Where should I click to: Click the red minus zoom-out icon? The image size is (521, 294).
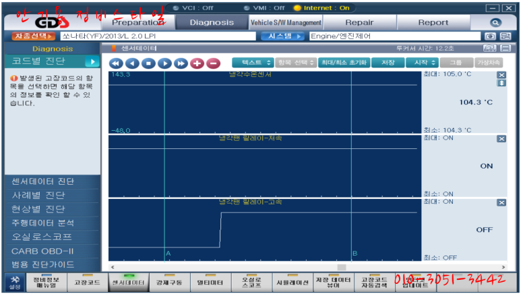pos(213,63)
